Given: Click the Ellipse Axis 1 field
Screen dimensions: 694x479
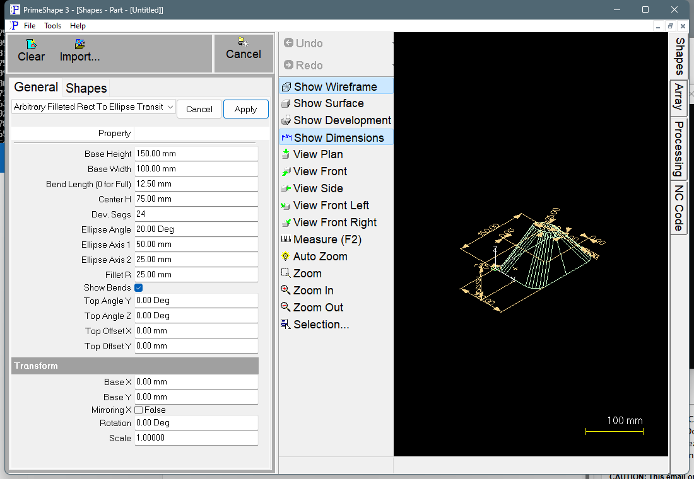Looking at the screenshot, I should pos(196,244).
